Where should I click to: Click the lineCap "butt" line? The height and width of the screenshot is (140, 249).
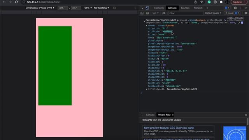[x=157, y=53]
